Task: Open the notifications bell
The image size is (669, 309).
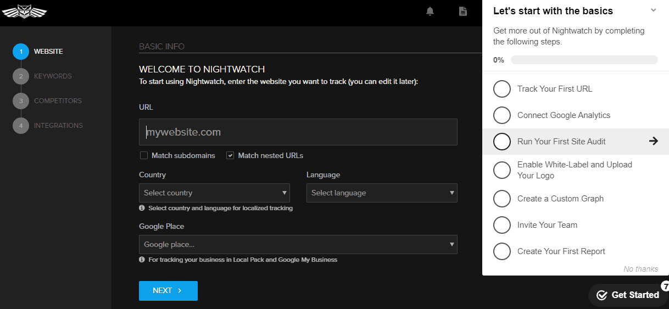Action: (431, 12)
